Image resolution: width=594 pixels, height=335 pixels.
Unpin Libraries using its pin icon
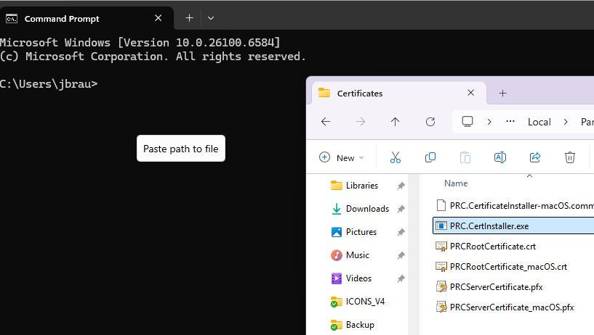[x=401, y=186]
